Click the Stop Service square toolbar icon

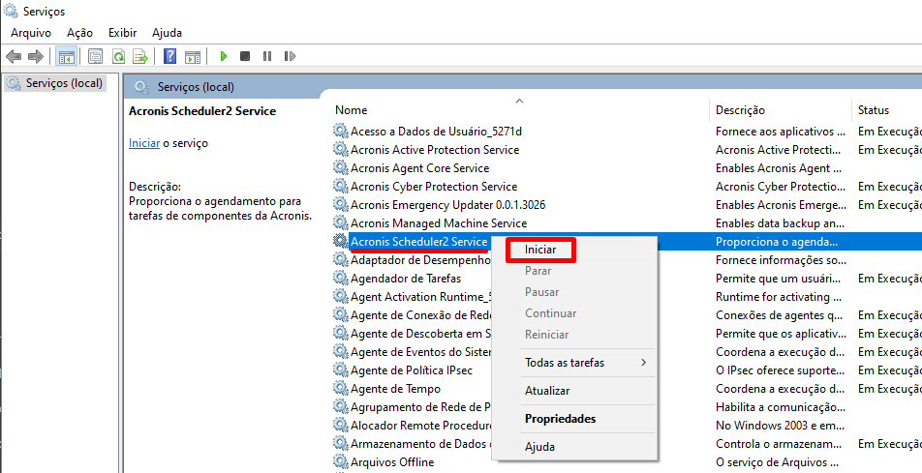[245, 57]
